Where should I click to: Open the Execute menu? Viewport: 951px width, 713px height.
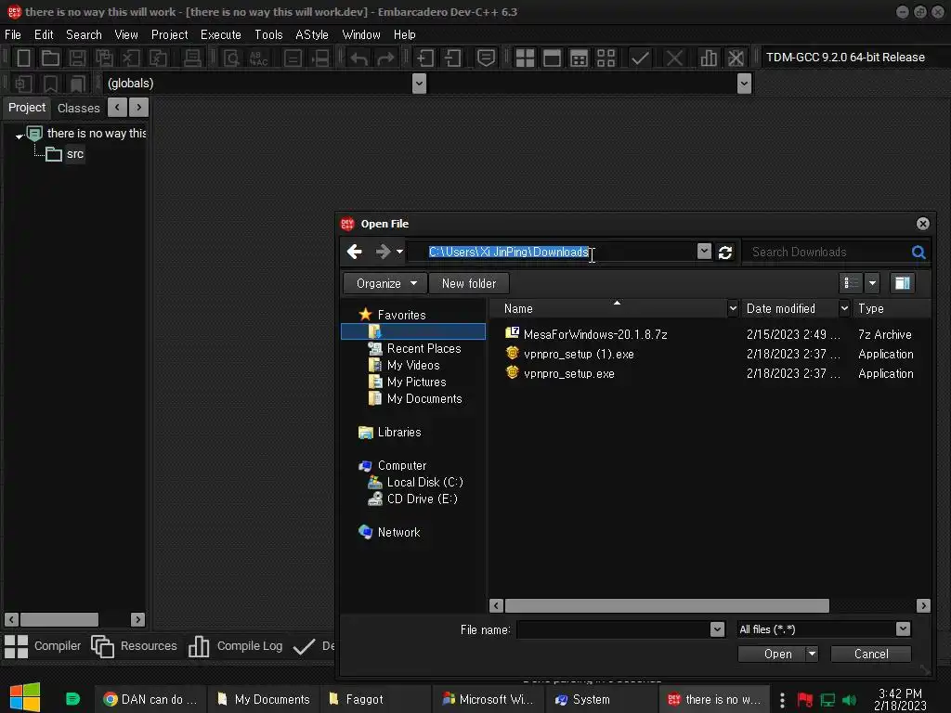tap(221, 34)
